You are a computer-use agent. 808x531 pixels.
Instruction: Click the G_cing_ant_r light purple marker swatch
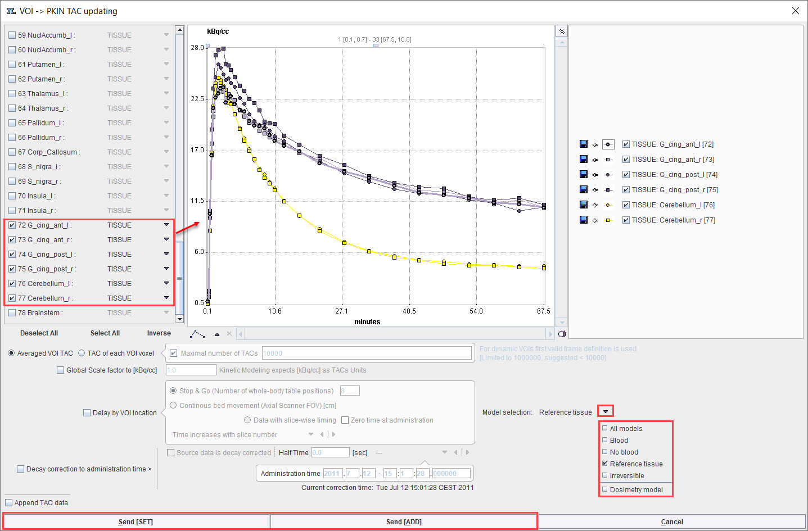click(x=608, y=160)
